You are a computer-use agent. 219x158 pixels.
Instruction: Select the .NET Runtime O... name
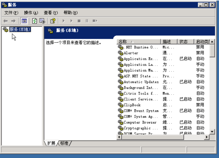[x=141, y=47]
